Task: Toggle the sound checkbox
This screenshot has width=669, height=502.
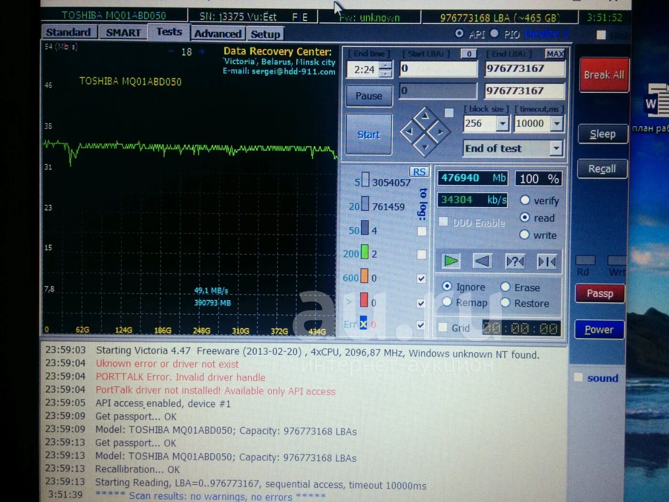Action: point(578,378)
